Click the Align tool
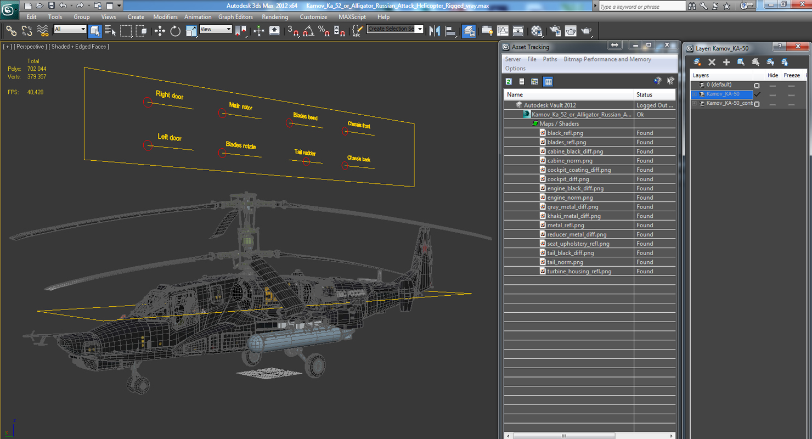 coord(450,31)
